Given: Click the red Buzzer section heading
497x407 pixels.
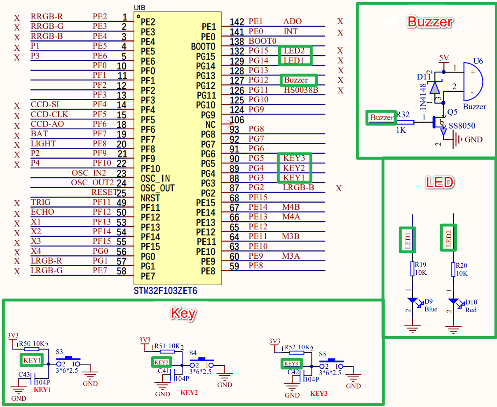Looking at the screenshot, I should click(430, 21).
